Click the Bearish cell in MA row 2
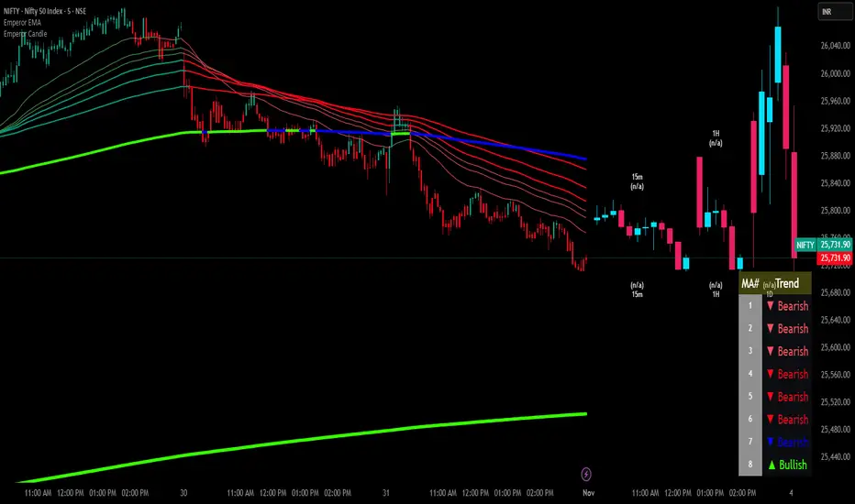The width and height of the screenshot is (855, 504). (787, 329)
